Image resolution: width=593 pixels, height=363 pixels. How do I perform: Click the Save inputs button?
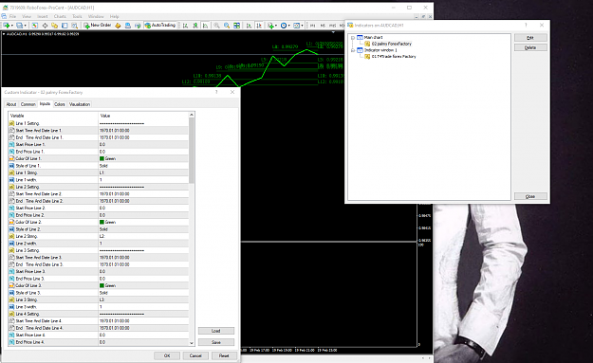[216, 342]
